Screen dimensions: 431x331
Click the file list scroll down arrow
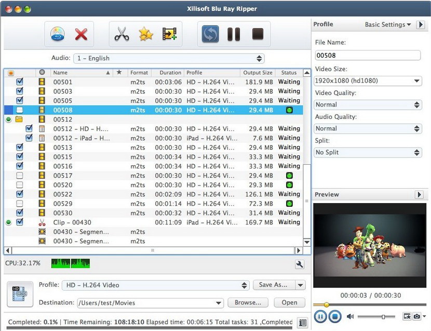307,242
